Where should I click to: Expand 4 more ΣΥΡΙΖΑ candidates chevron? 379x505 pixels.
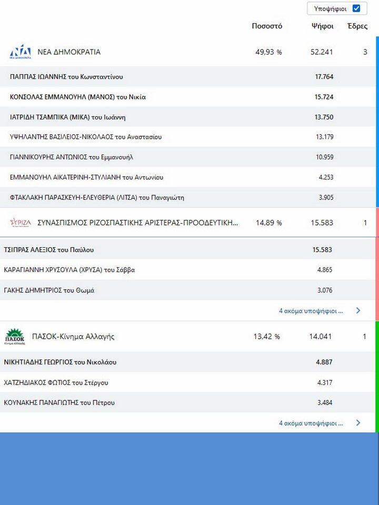pyautogui.click(x=358, y=310)
